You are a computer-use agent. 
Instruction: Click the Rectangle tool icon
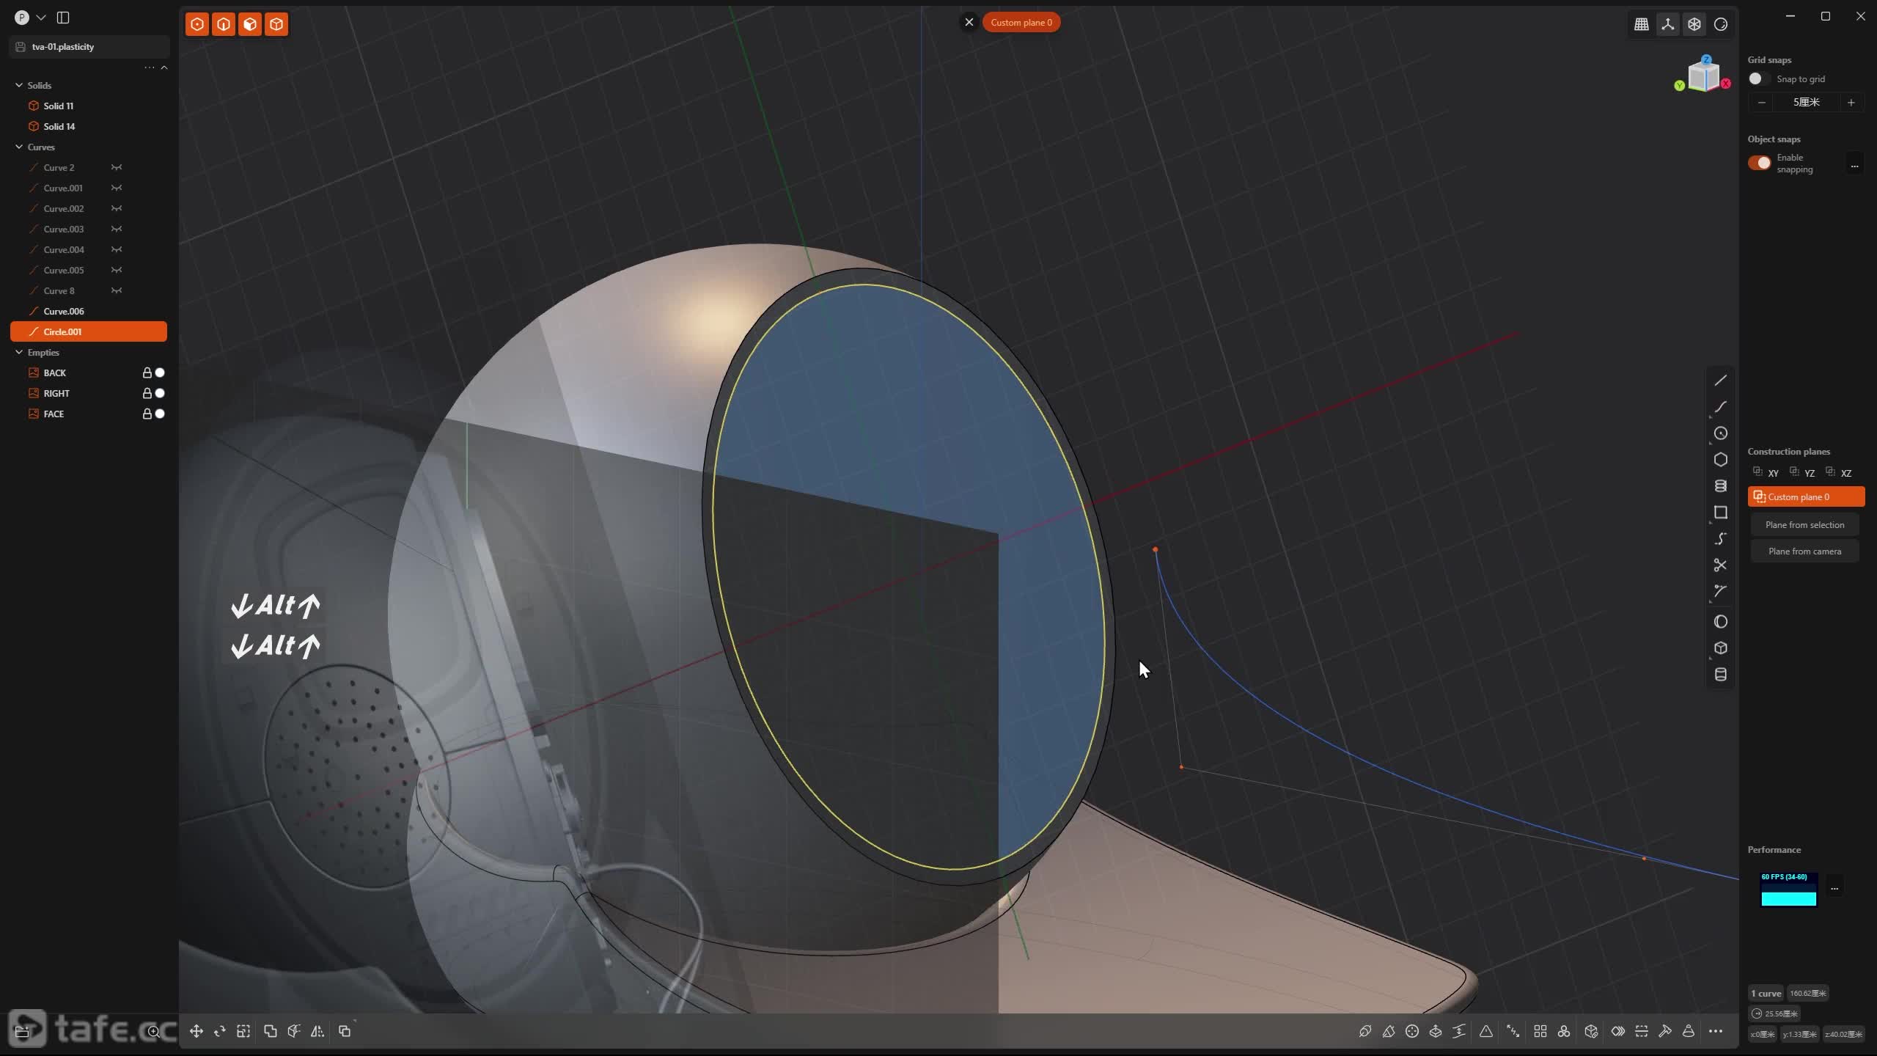click(x=1720, y=512)
